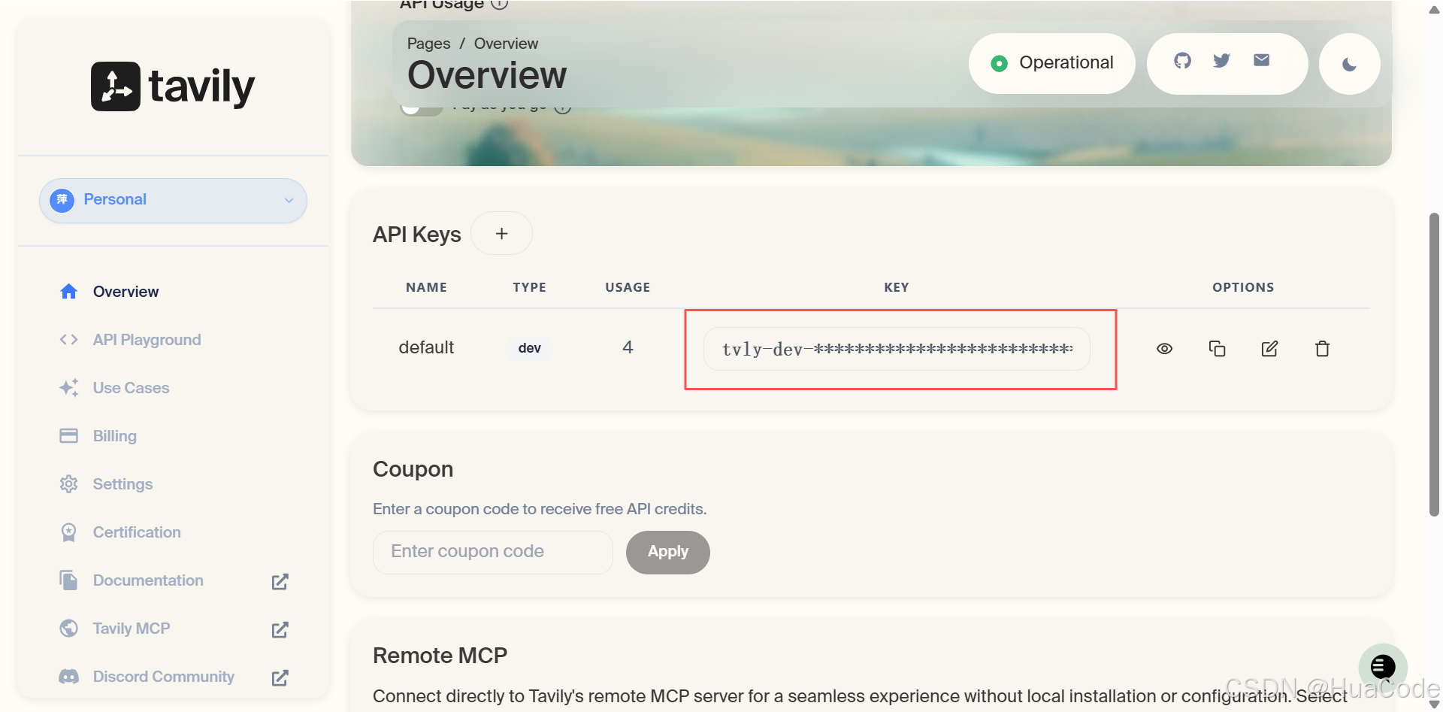The image size is (1443, 712).
Task: Add a new API key with plus button
Action: pos(501,234)
